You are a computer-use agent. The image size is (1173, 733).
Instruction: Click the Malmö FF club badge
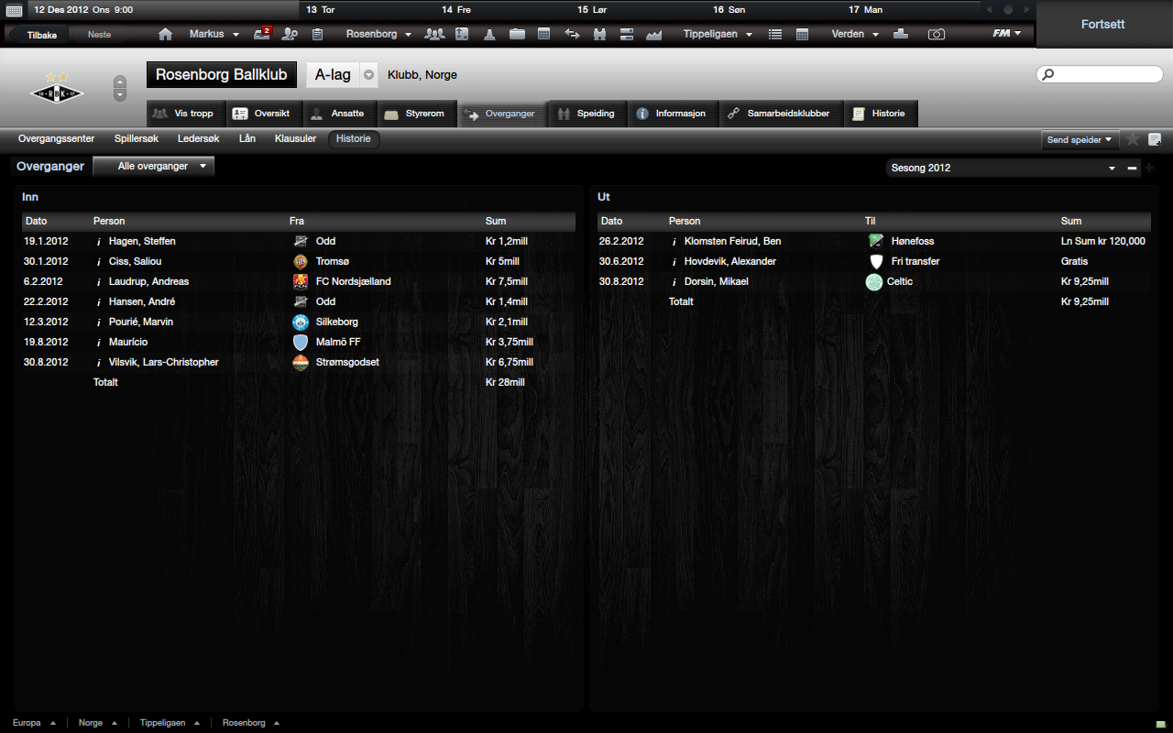(x=300, y=342)
